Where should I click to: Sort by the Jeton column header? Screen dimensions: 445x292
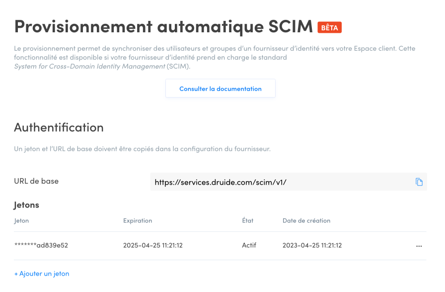coord(21,220)
